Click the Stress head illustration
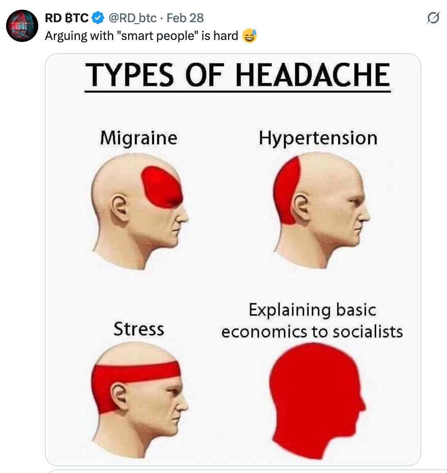Viewport: 447px width, 473px height. tap(139, 400)
